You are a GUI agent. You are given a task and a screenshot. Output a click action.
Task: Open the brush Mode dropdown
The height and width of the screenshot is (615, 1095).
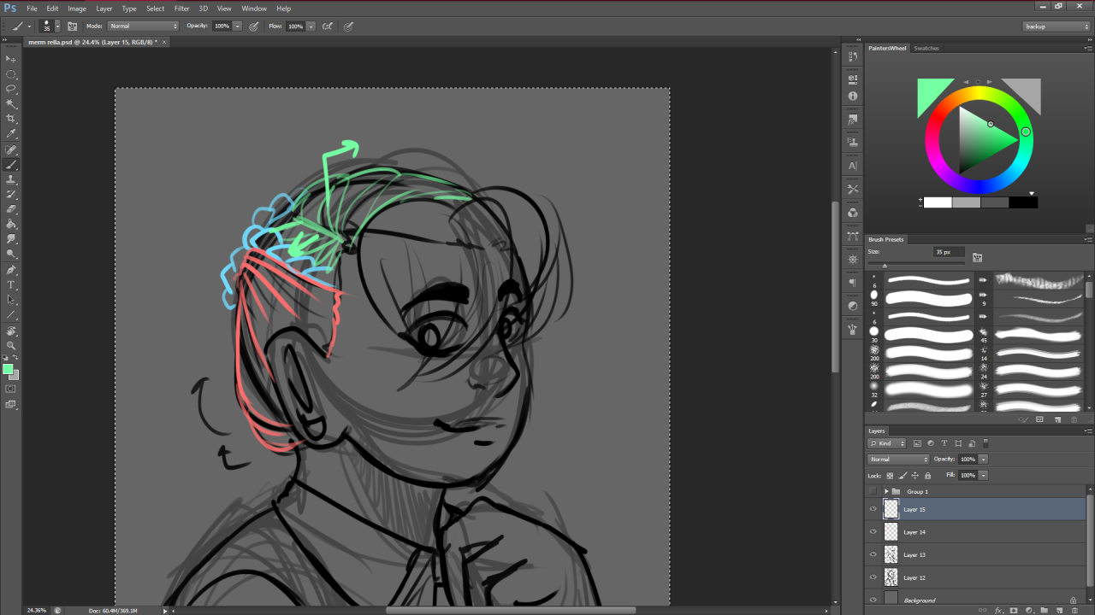point(143,26)
